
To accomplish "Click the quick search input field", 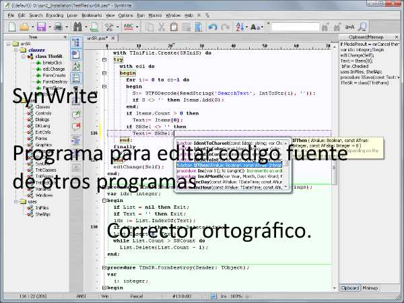I will [296, 27].
